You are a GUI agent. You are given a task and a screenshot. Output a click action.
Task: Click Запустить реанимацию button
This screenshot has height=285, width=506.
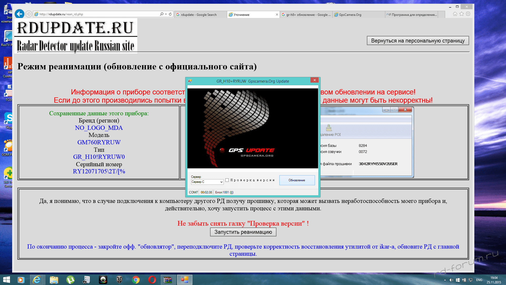point(243,232)
